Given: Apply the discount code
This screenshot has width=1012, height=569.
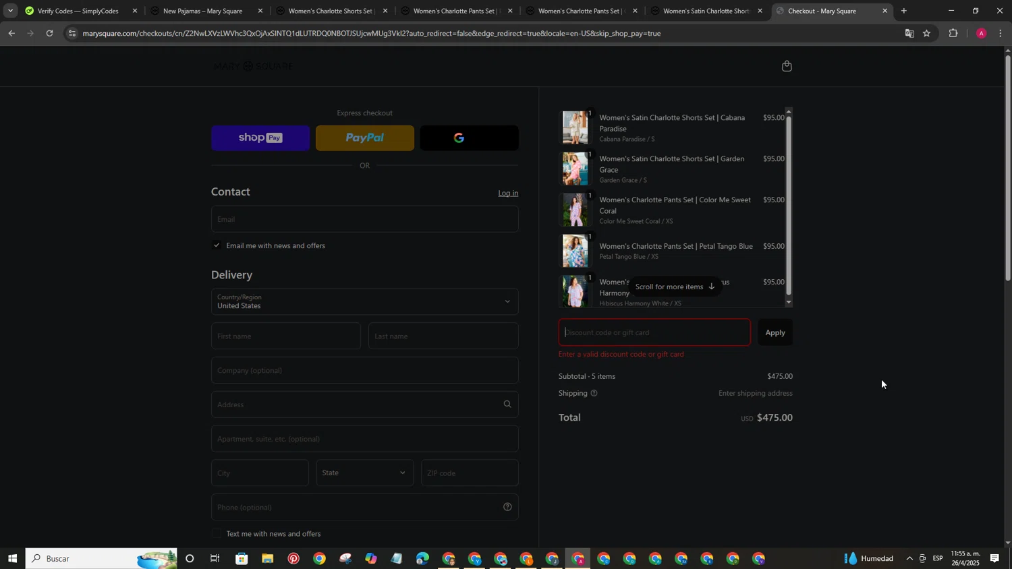Looking at the screenshot, I should [x=775, y=332].
